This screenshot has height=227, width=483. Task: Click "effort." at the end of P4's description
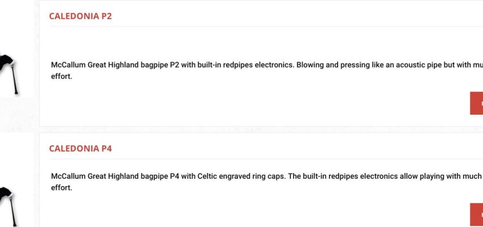click(61, 187)
